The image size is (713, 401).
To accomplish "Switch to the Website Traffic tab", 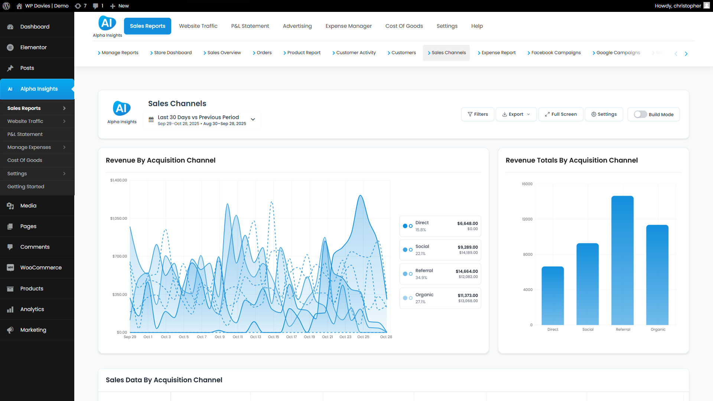I will tap(198, 26).
